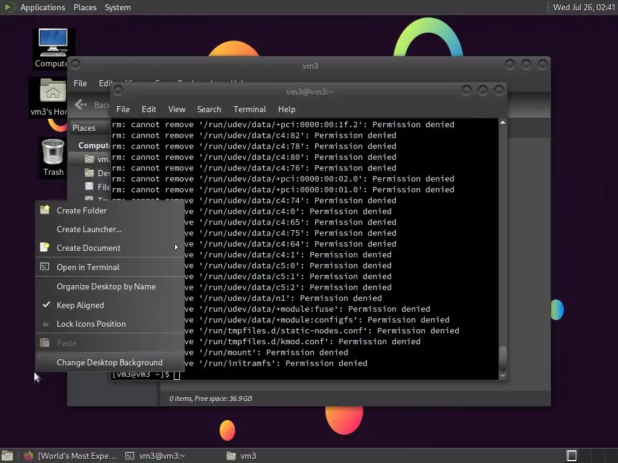Open the terminal Edit menu
The width and height of the screenshot is (618, 463).
coord(148,109)
